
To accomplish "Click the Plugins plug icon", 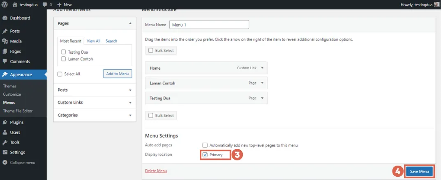I will click(5, 122).
